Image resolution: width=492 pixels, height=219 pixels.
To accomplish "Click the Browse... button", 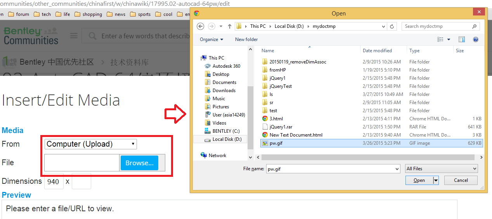I will click(140, 163).
